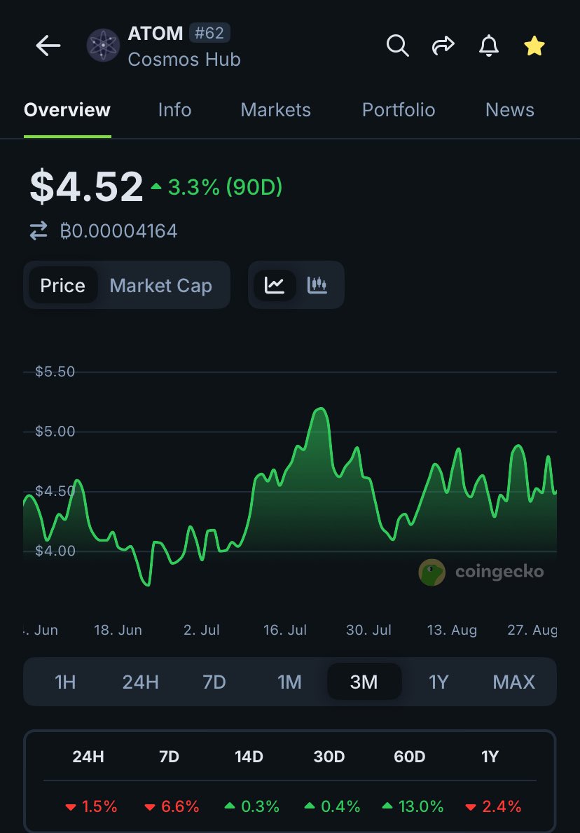Tap the 0.3% 14D change value
This screenshot has width=580, height=833.
(251, 806)
